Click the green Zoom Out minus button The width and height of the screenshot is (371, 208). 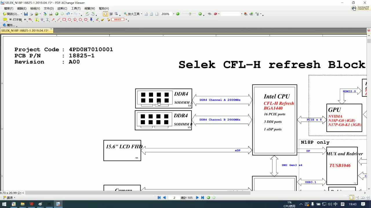[x=178, y=14]
